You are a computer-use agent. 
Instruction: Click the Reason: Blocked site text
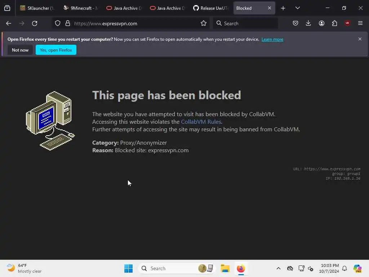tap(140, 150)
